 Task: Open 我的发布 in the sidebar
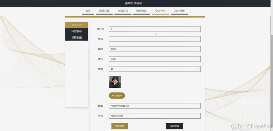tap(77, 31)
